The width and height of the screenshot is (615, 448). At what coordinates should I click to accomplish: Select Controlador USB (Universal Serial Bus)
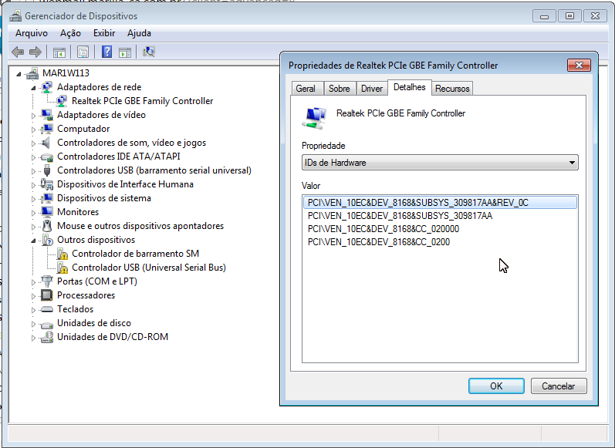(149, 268)
